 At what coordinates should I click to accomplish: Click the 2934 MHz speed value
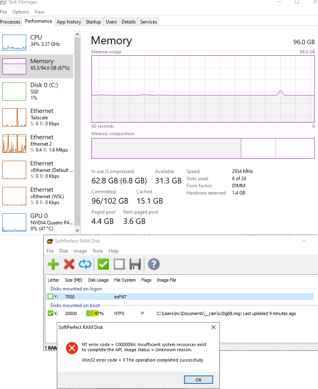point(242,171)
